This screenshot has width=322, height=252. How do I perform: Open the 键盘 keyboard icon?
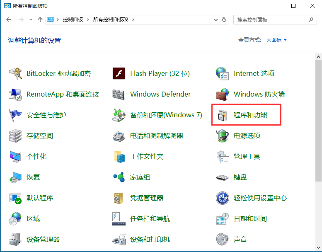coord(223,177)
